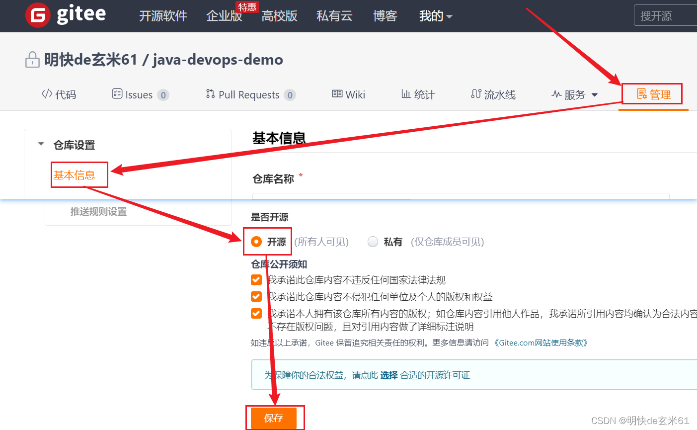The image size is (697, 430).
Task: Click the 保存 save button
Action: 274,418
